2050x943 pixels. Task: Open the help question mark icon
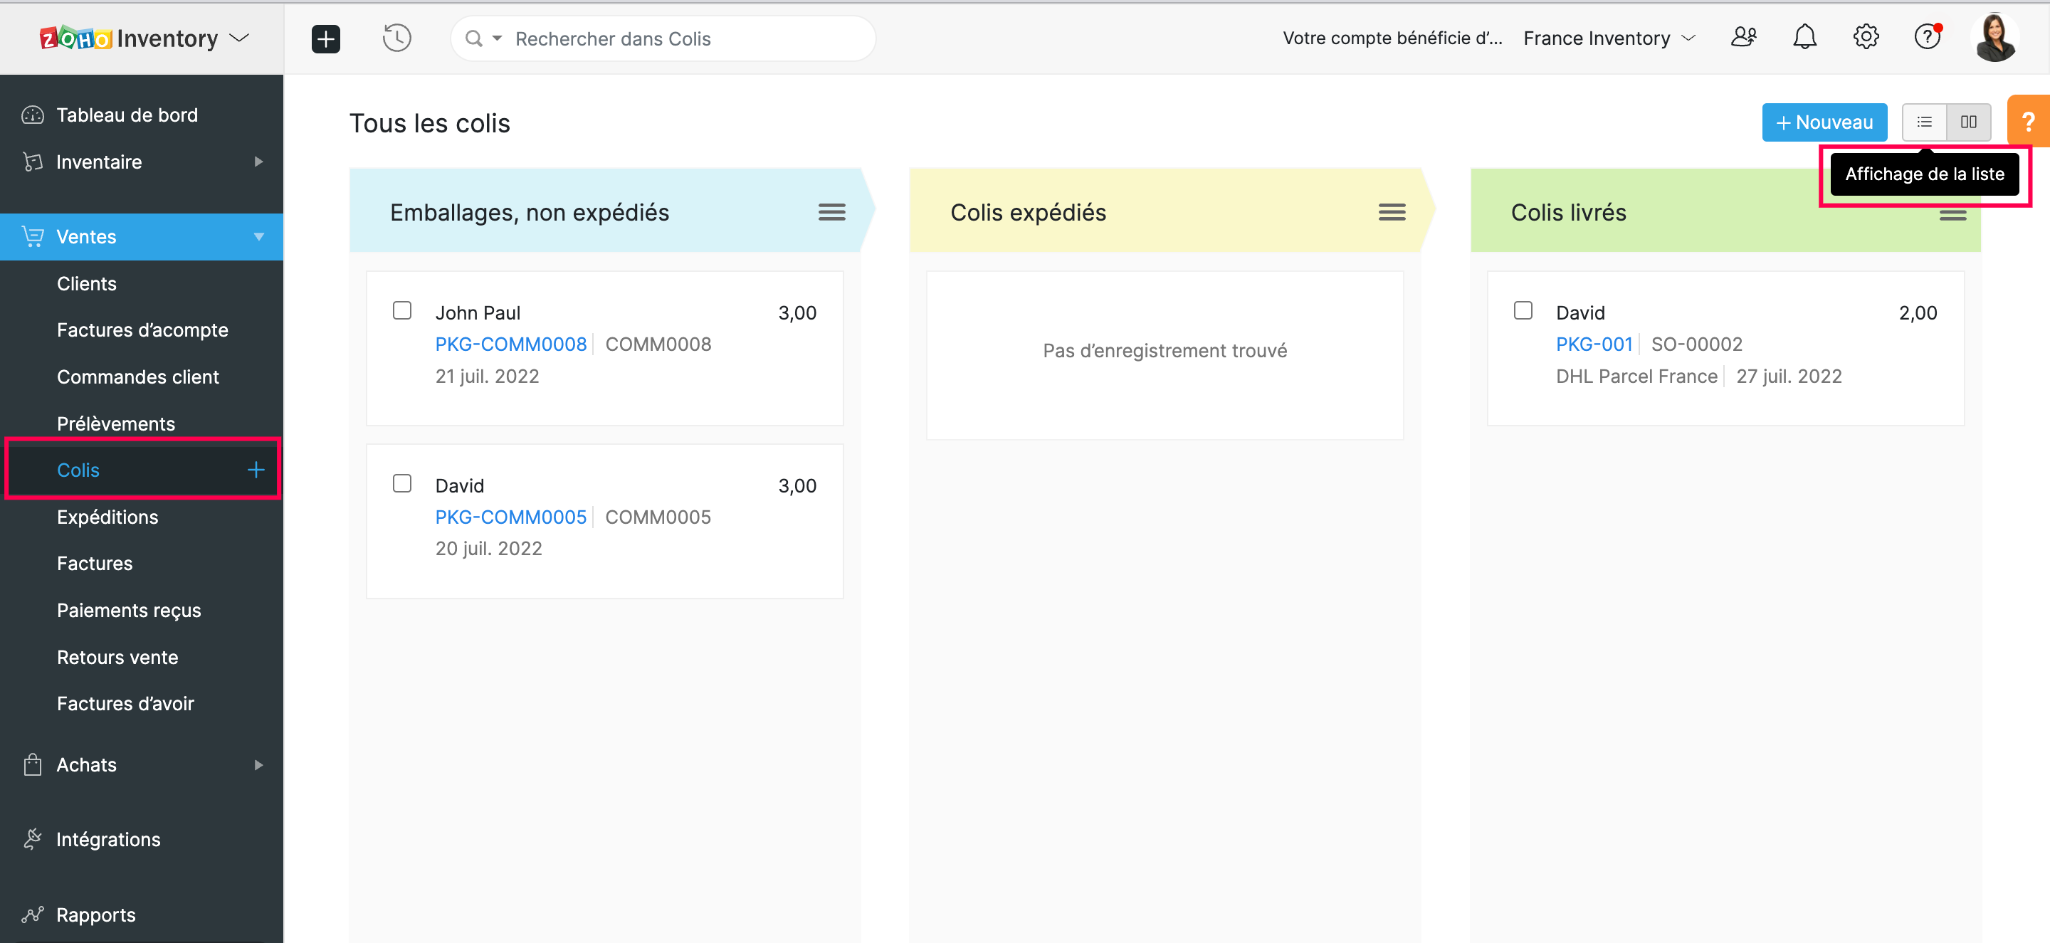(x=1928, y=38)
